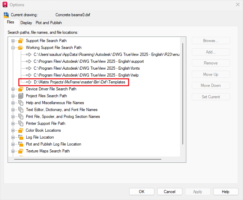243x200 pixels.
Task: Click the Move Down button
Action: tap(211, 86)
